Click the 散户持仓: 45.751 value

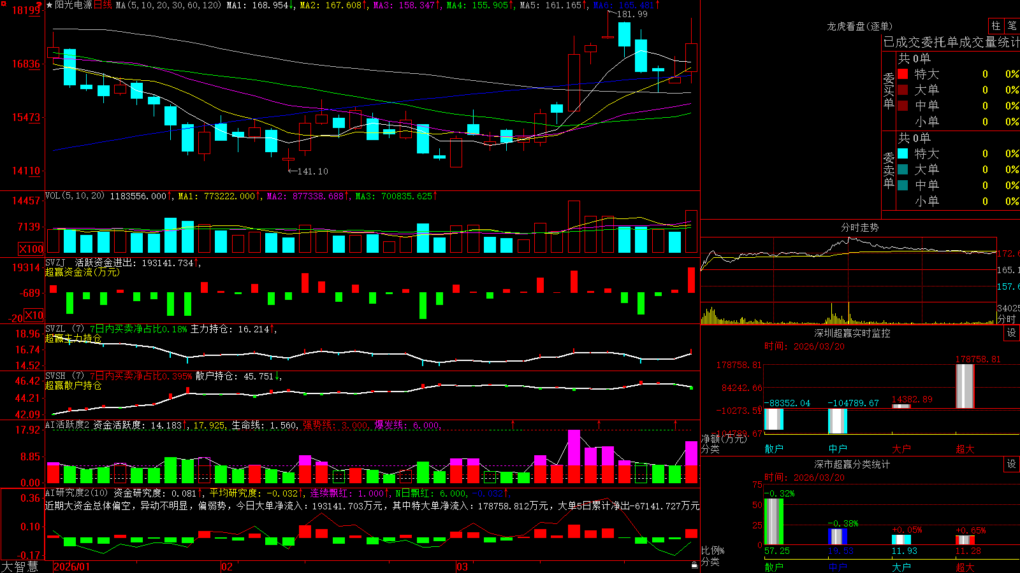[x=234, y=376]
